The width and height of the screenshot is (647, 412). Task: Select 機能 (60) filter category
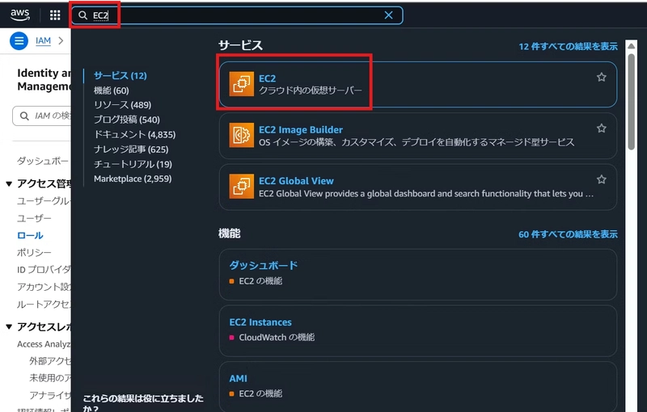point(112,90)
